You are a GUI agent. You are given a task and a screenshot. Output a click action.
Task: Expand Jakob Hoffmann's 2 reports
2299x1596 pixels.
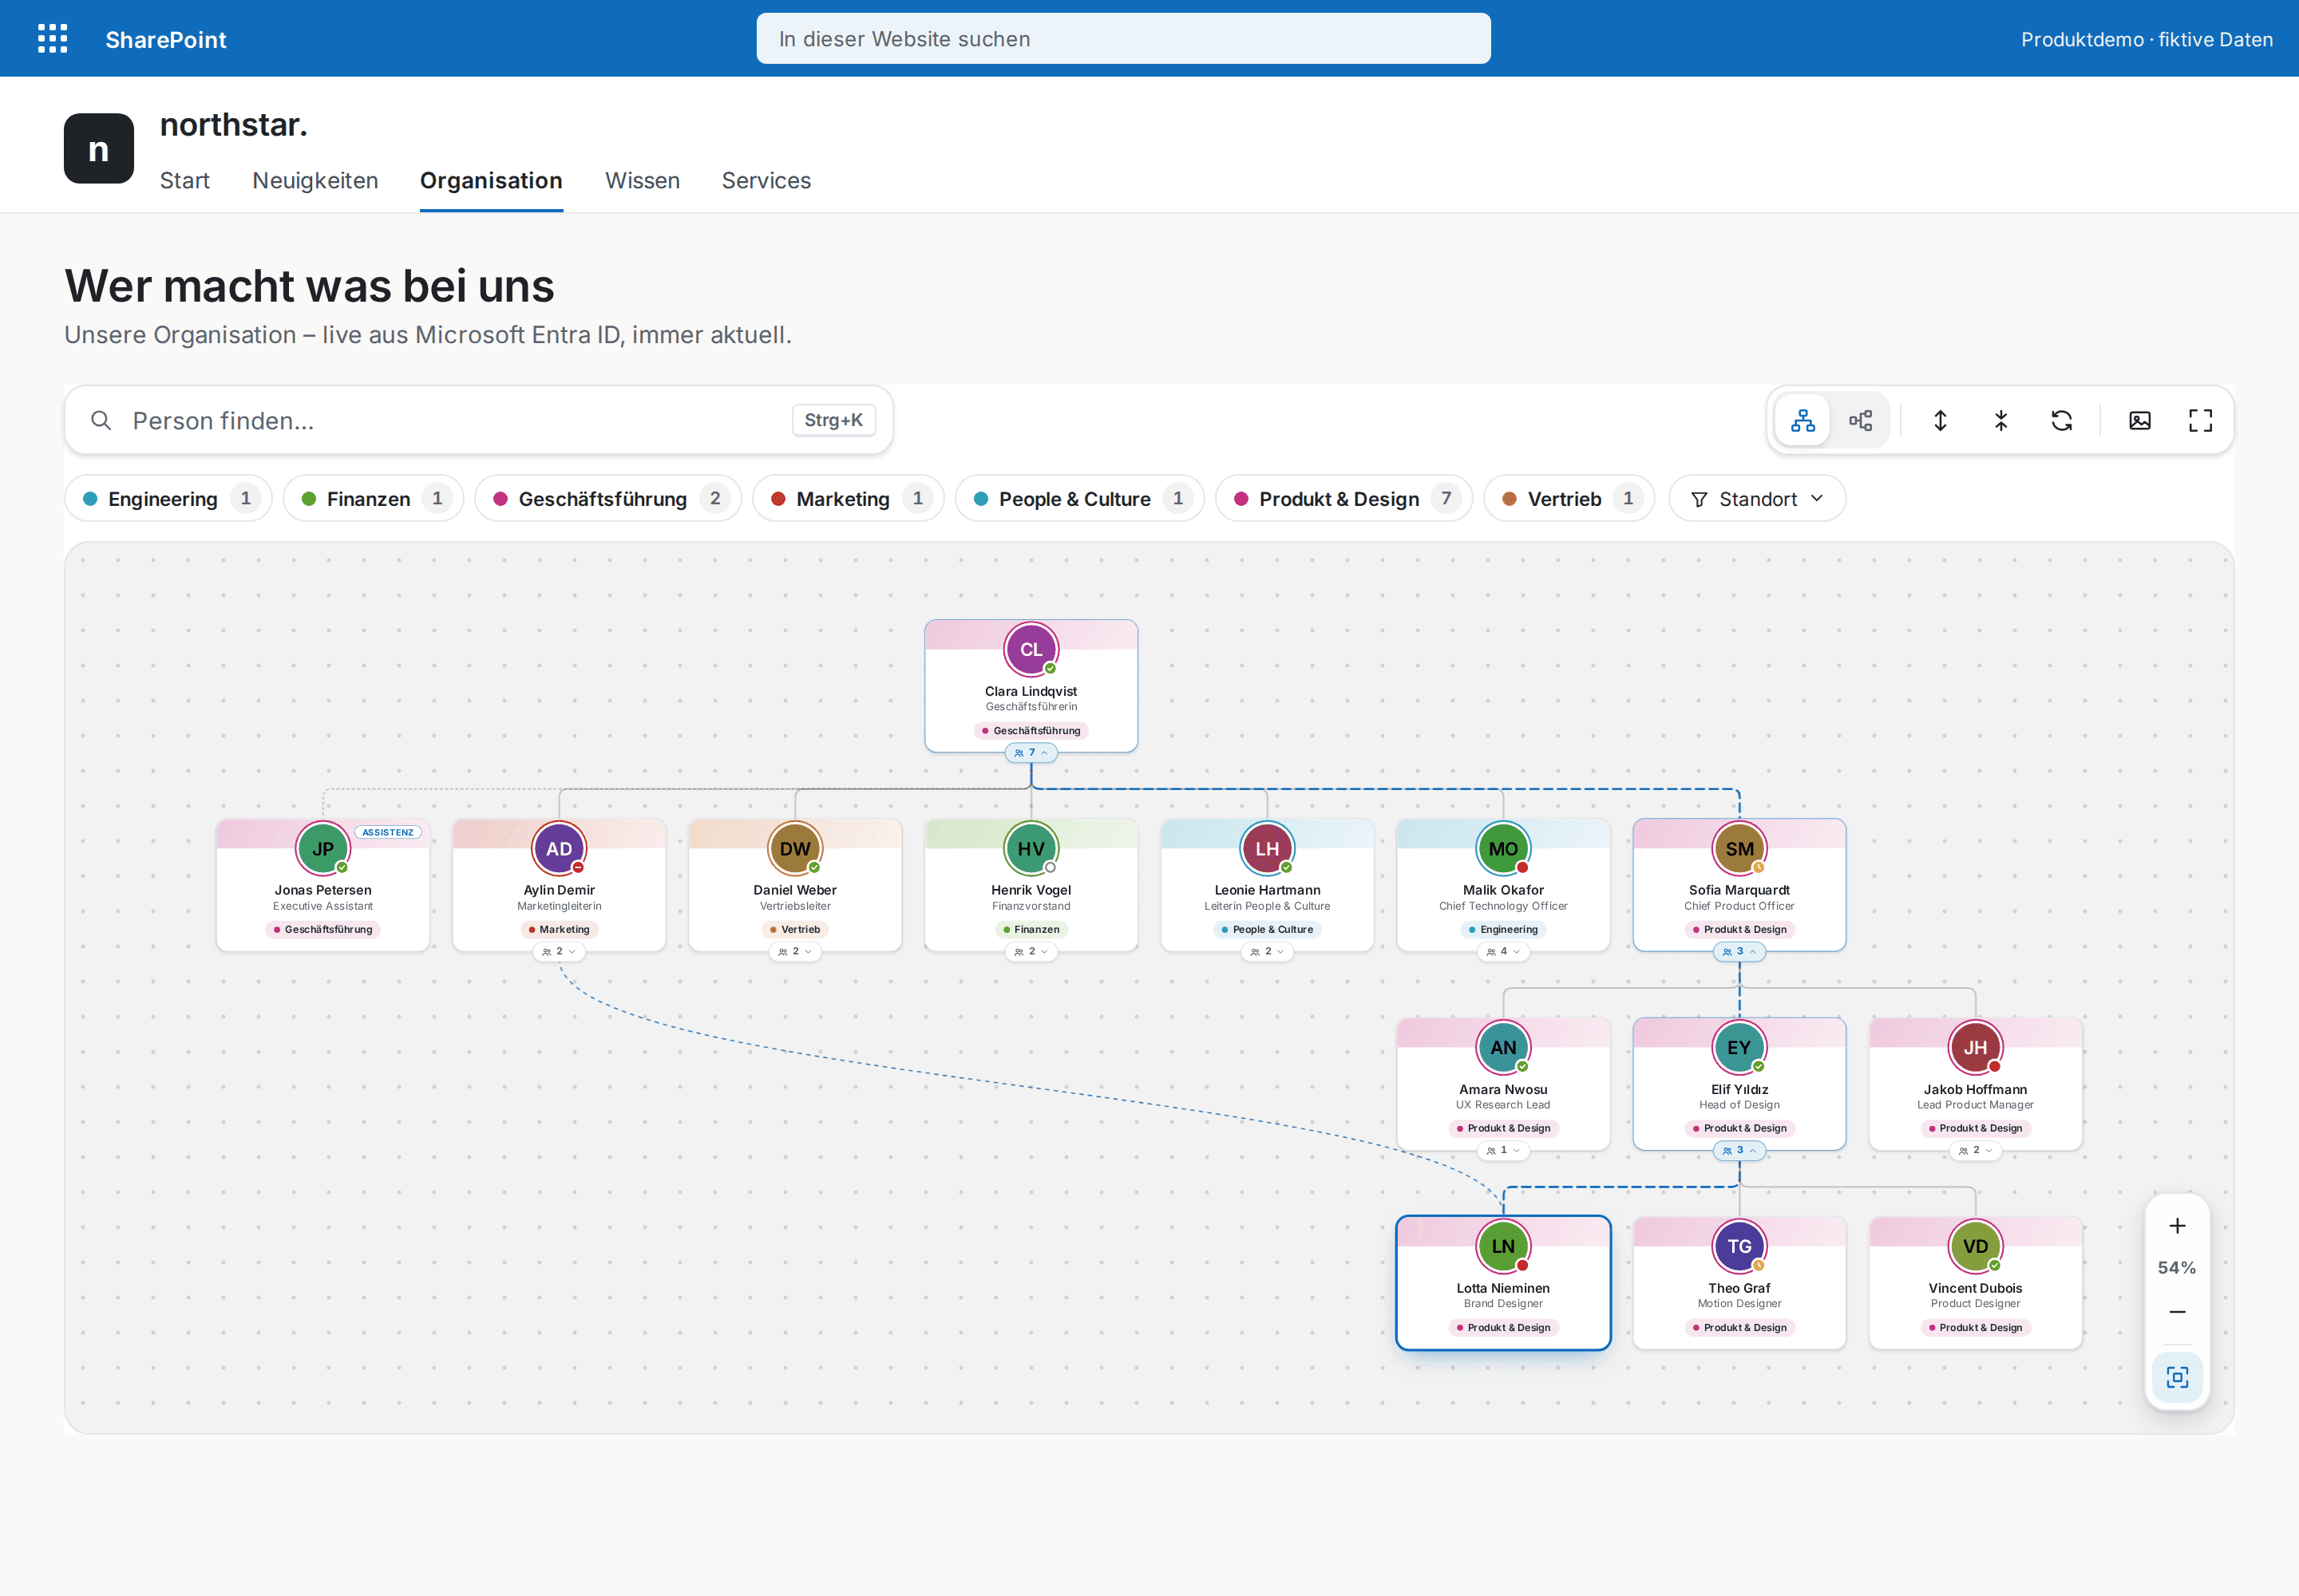(1975, 1151)
